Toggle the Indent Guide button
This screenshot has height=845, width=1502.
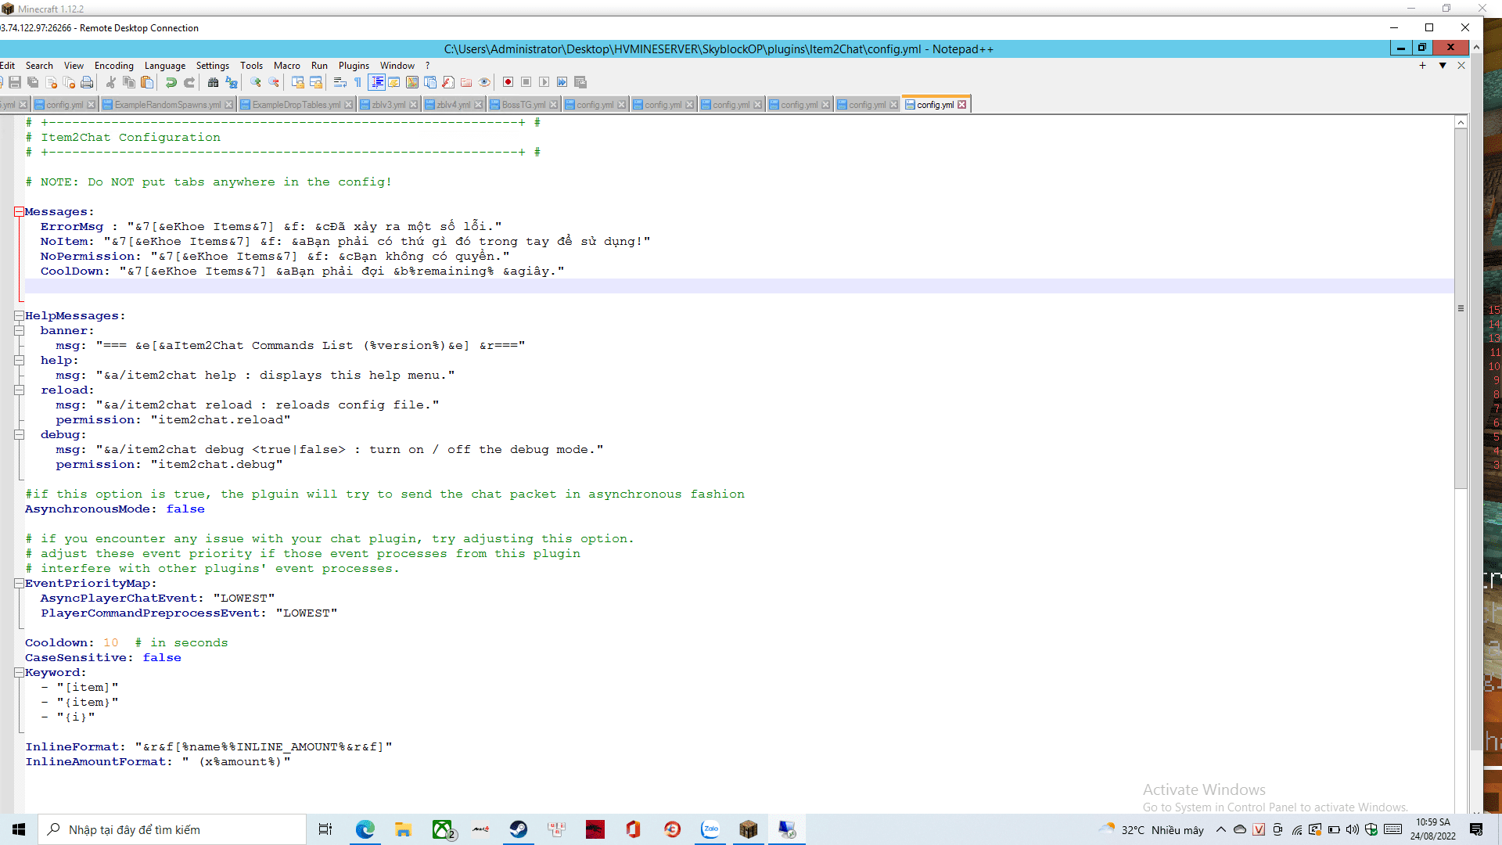coord(376,82)
